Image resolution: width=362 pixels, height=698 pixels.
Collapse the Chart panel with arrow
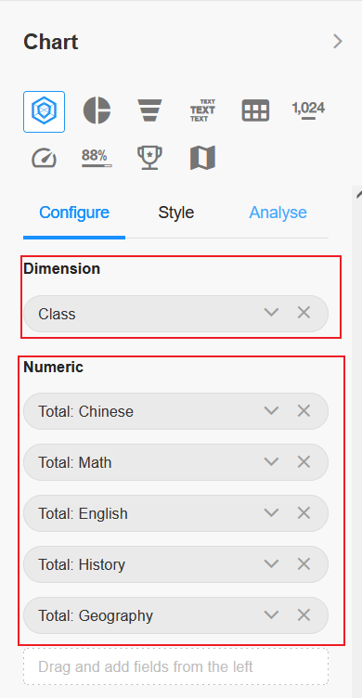pyautogui.click(x=339, y=42)
